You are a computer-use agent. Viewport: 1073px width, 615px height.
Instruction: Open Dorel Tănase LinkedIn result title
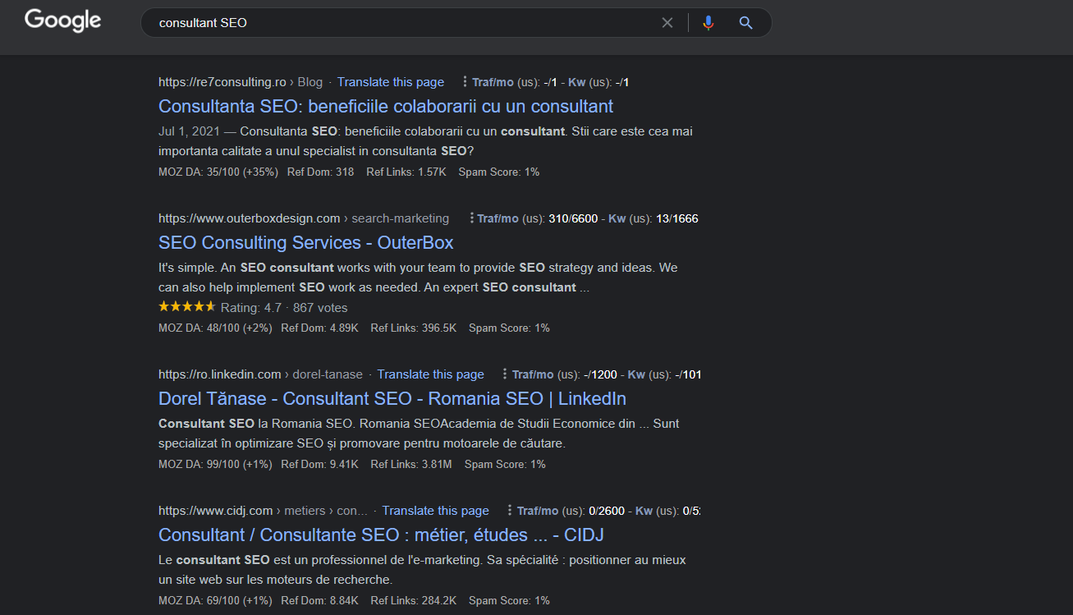[392, 398]
